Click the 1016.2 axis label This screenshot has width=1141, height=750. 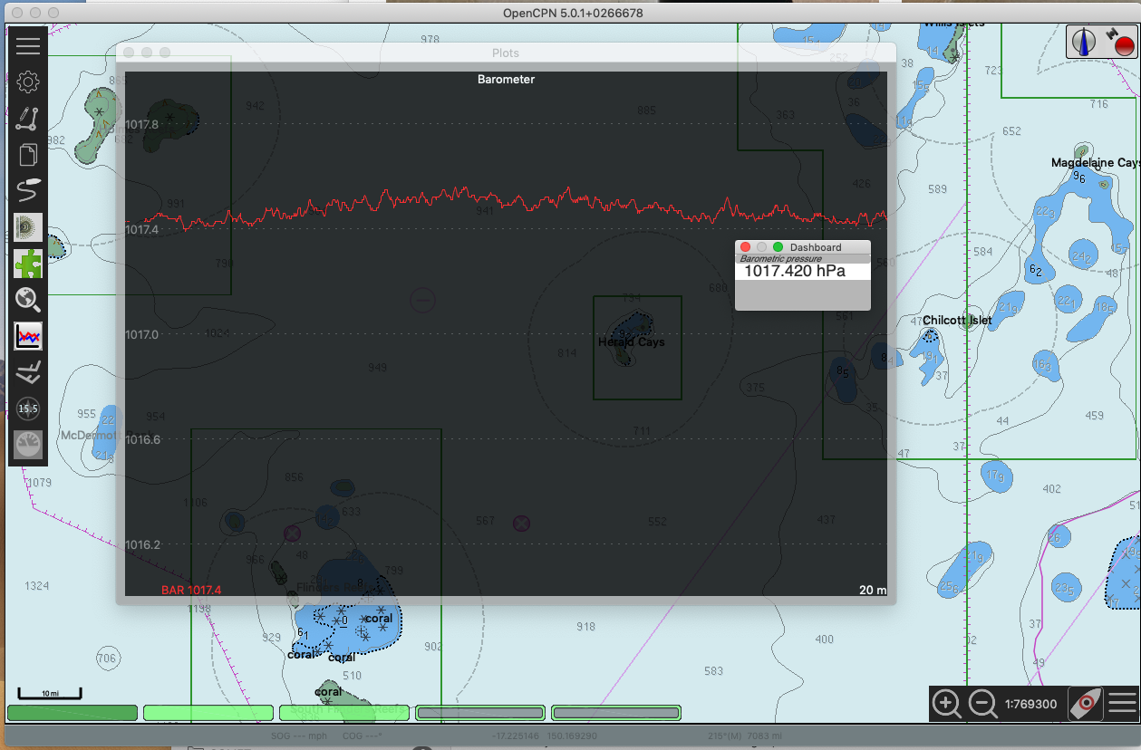[141, 545]
